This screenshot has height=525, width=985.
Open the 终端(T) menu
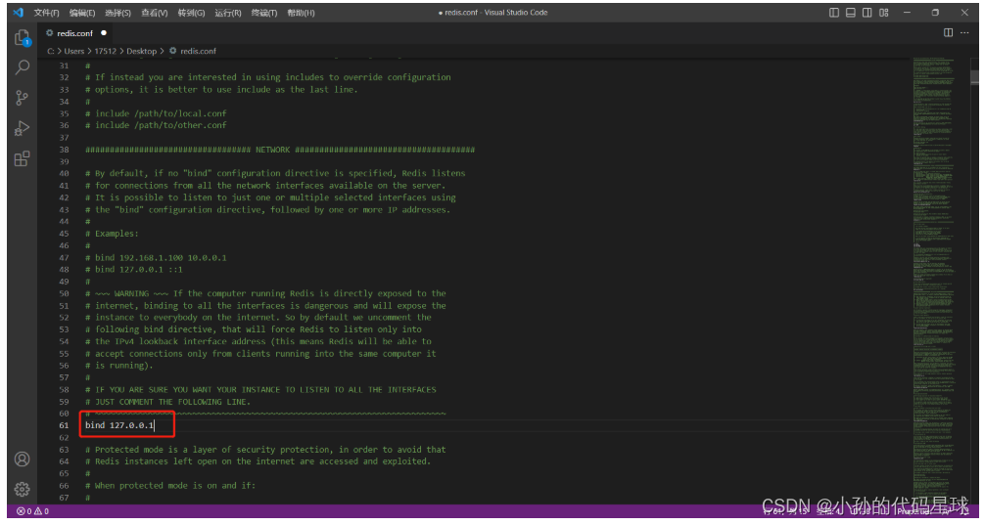pos(264,13)
